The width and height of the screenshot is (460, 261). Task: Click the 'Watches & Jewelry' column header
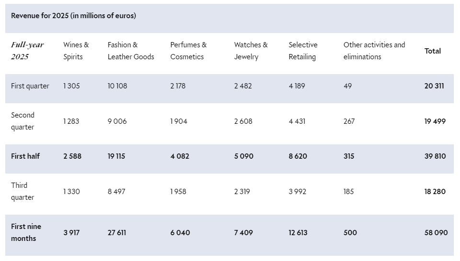[x=251, y=51]
